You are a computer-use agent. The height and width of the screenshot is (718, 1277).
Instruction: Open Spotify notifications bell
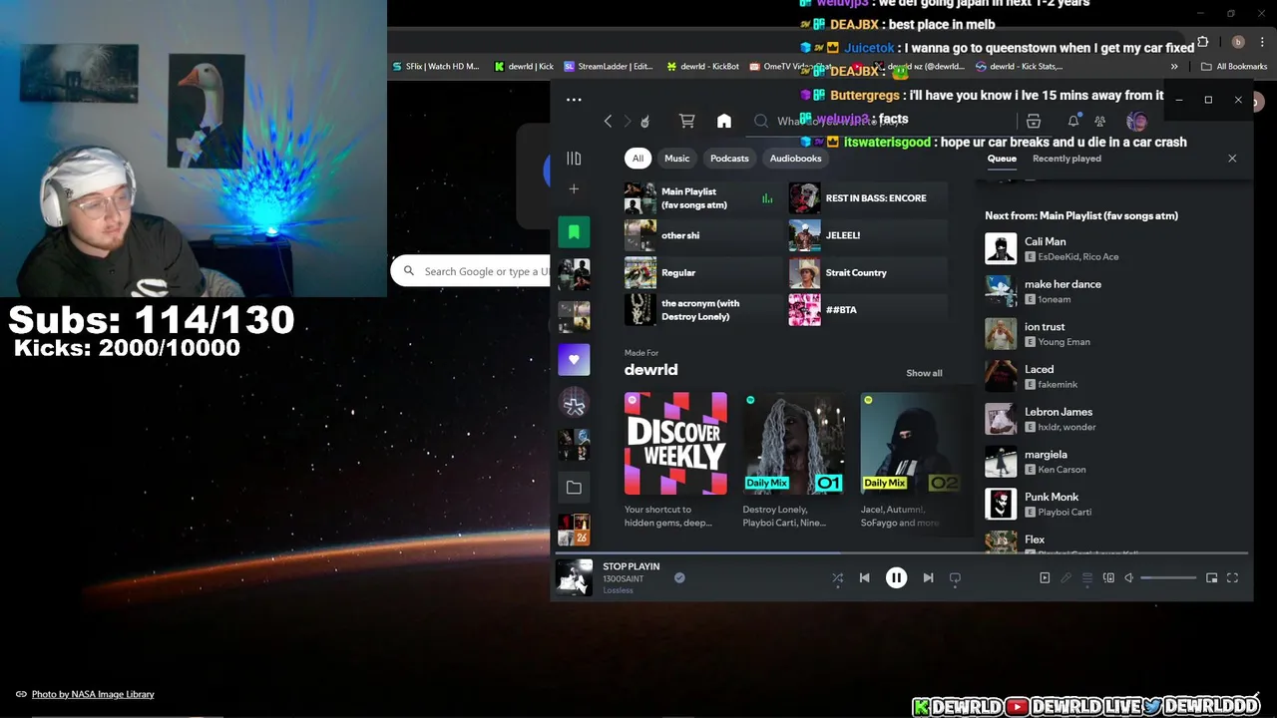click(x=1073, y=121)
